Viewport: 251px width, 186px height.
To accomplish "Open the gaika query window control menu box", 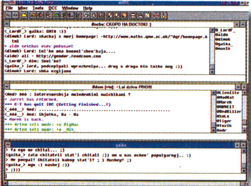I will (x=8, y=145).
